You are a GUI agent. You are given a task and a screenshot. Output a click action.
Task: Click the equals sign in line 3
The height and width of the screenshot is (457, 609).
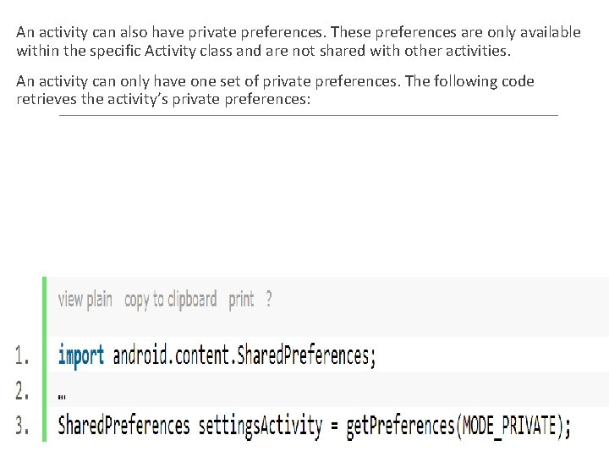tap(334, 426)
